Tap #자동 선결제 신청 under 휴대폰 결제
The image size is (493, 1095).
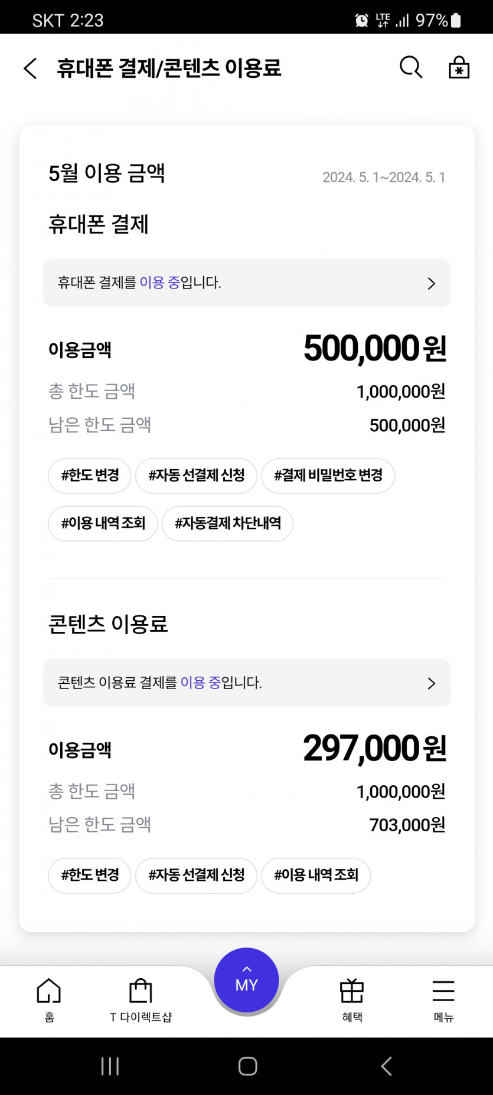(x=196, y=476)
